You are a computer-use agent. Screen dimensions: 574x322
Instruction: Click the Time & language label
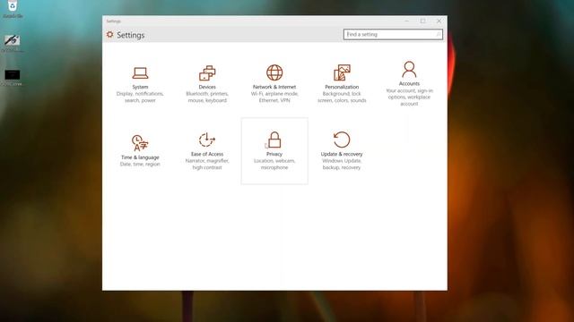(140, 157)
